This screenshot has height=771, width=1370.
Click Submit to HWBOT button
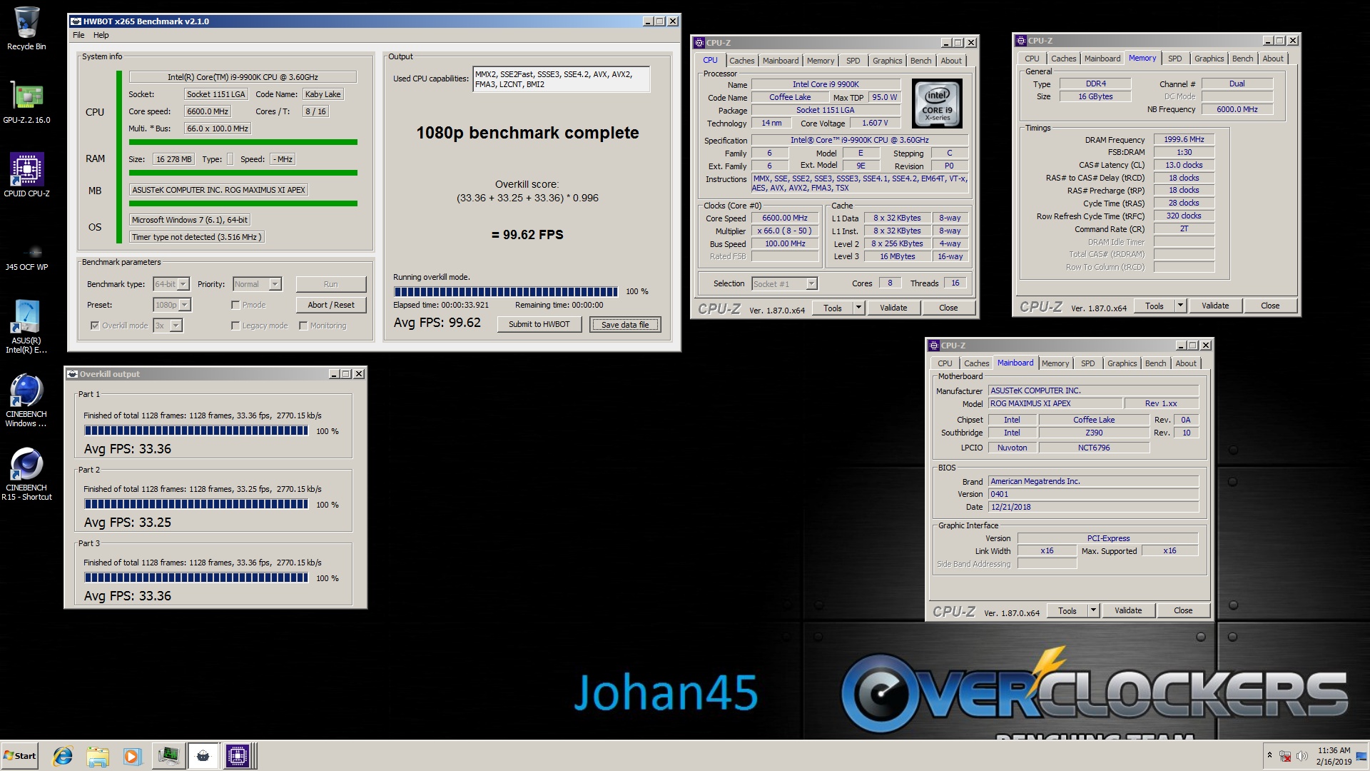(539, 324)
